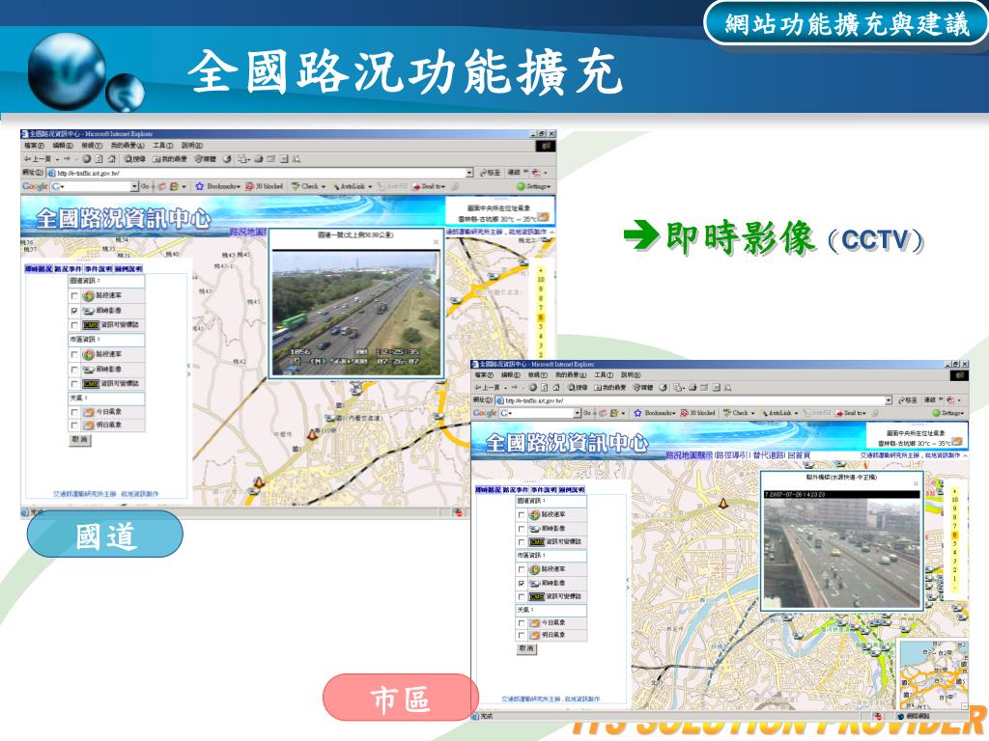Click the Go (移至) button in 市區 window address bar
The image size is (989, 741).
910,400
